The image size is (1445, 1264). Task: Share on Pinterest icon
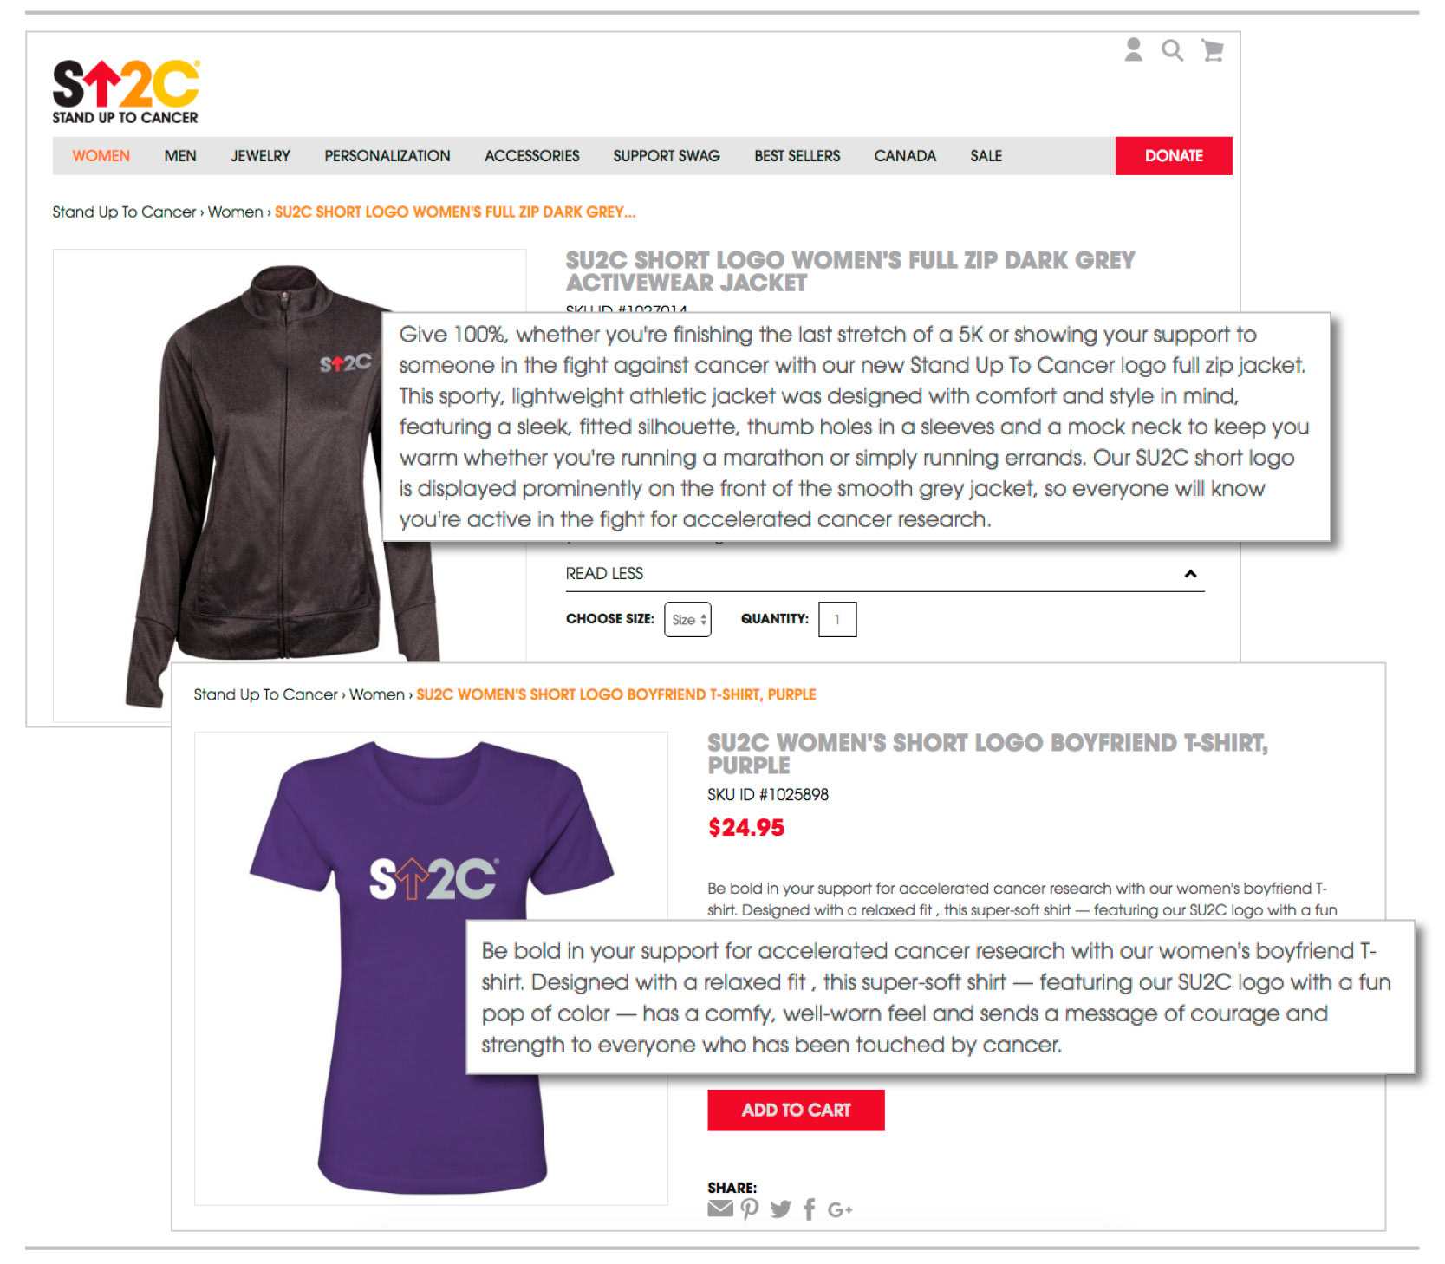(750, 1209)
